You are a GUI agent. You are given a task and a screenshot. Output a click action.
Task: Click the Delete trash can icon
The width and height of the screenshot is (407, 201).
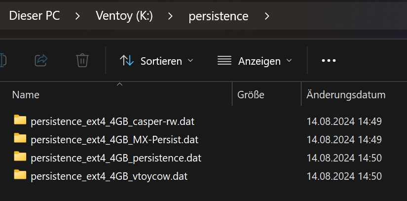(82, 61)
